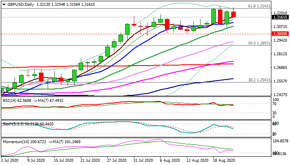Click the RSI(14) indicator label
The height and width of the screenshot is (165, 290).
[12, 99]
